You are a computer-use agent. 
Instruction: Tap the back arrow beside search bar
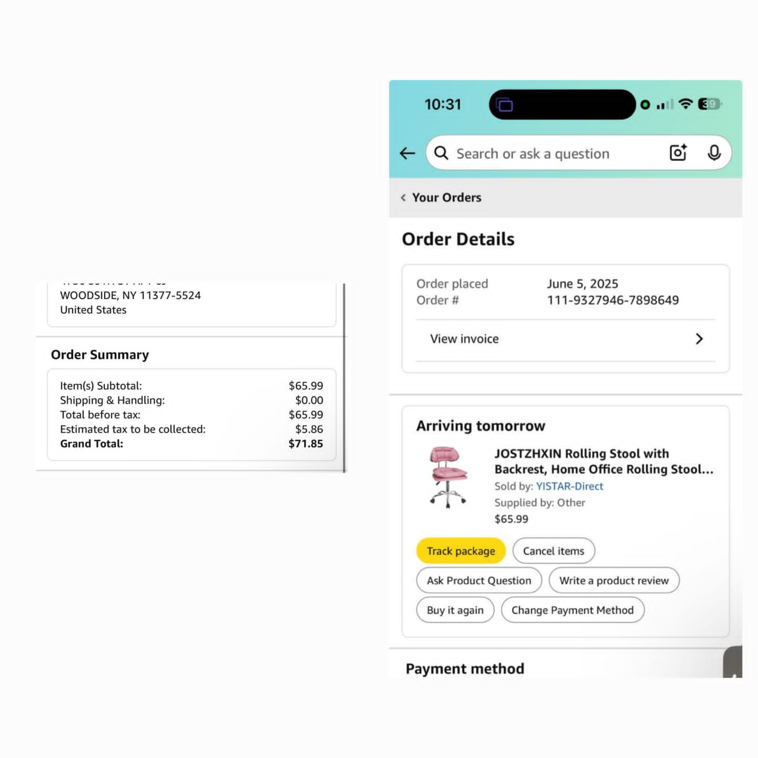click(407, 153)
